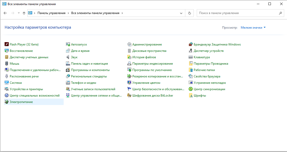287x152 pixels.
Task: Open the recent locations dropdown arrow
Action: click(x=19, y=13)
